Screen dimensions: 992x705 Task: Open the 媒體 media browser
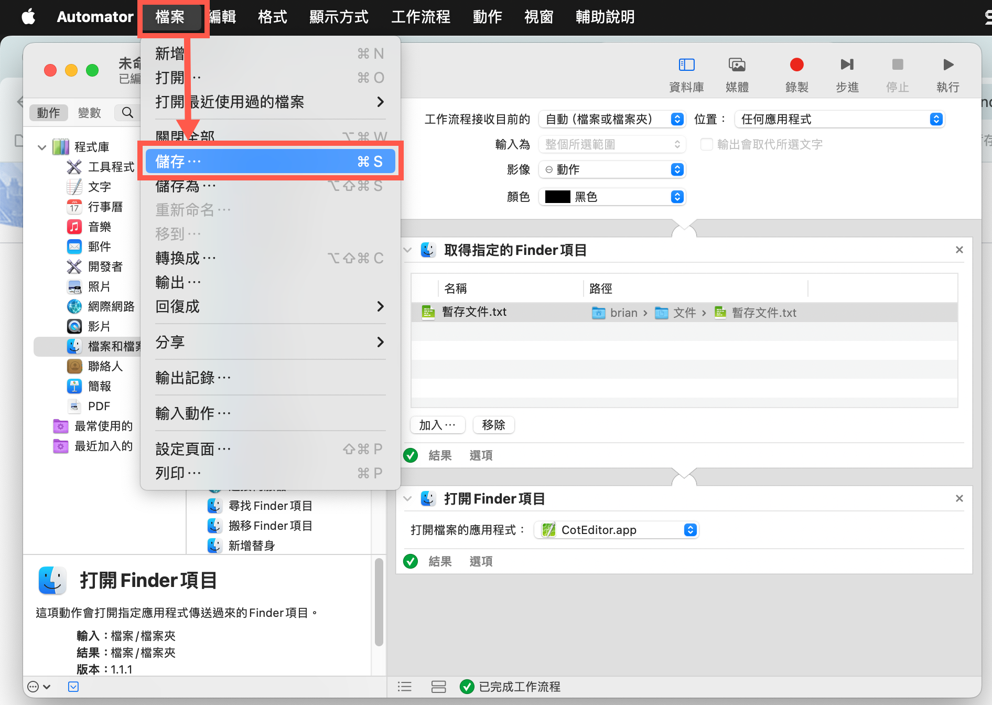click(737, 65)
